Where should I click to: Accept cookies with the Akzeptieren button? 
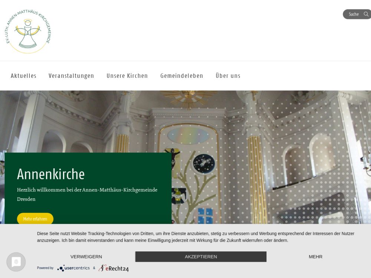tap(201, 257)
